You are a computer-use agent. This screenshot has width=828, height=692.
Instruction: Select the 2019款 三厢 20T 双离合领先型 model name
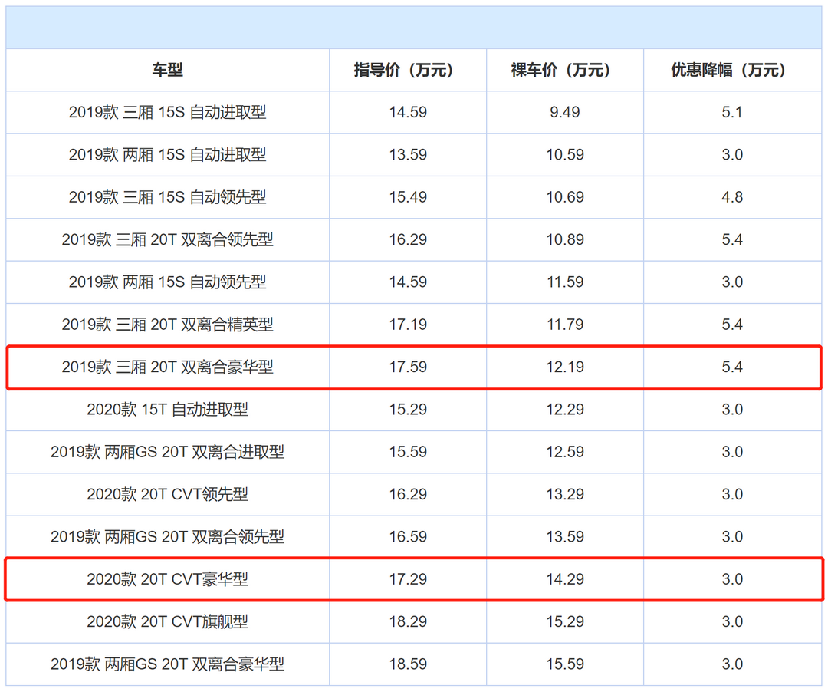pos(167,240)
